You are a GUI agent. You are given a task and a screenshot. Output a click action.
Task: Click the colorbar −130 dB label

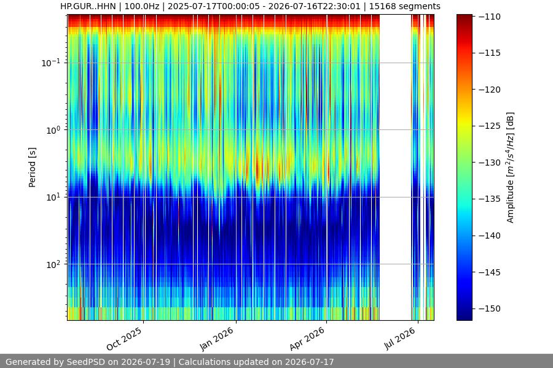click(490, 163)
